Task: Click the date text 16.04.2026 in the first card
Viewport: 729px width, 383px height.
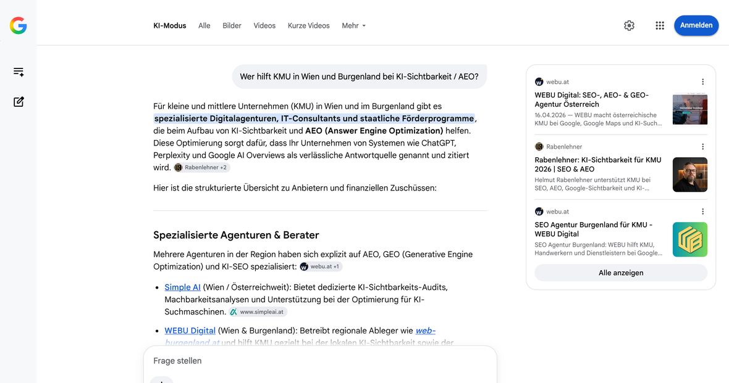Action: [x=550, y=115]
